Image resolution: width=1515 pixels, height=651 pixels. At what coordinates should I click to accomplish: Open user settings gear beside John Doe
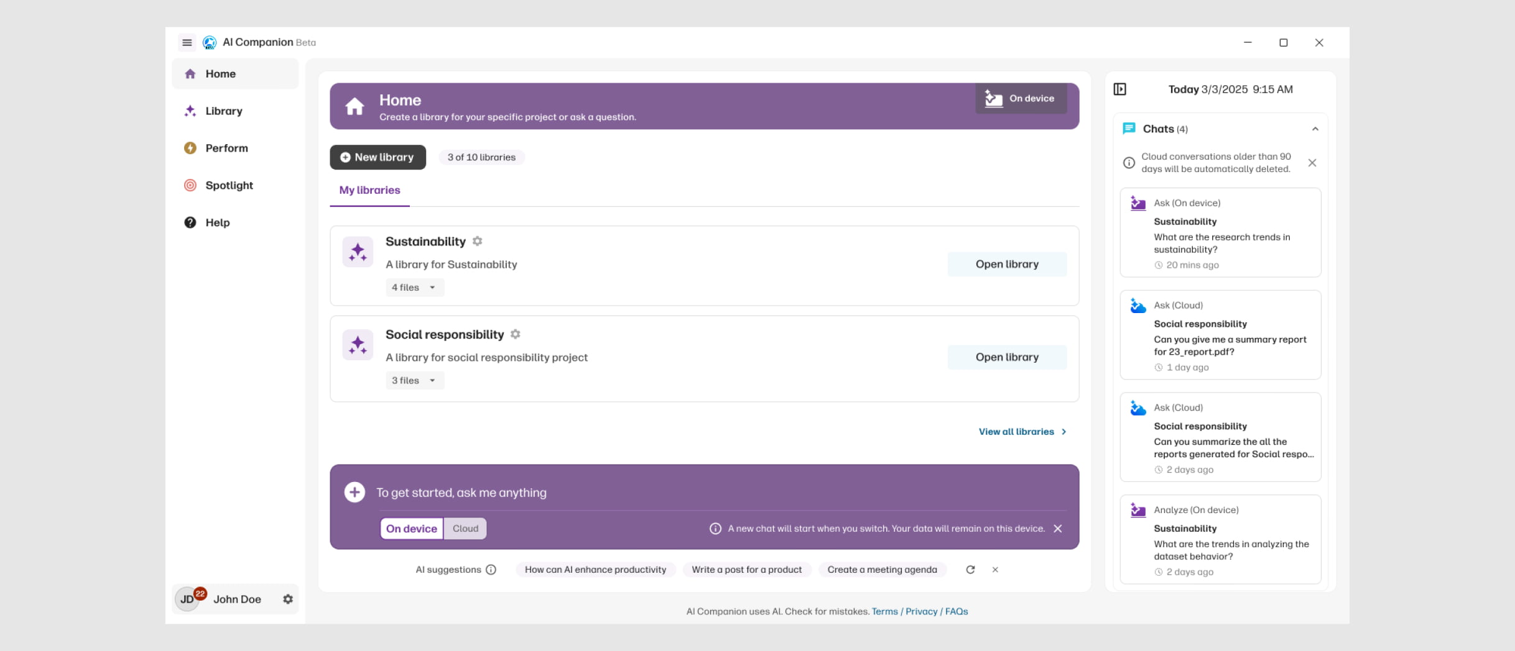coord(288,599)
